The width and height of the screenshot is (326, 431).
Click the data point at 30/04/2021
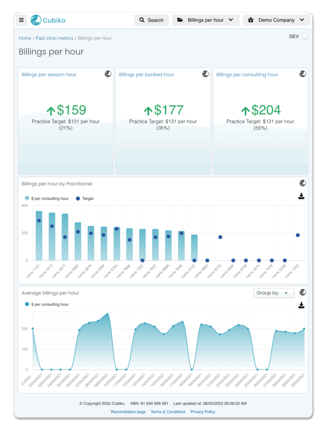point(304,329)
